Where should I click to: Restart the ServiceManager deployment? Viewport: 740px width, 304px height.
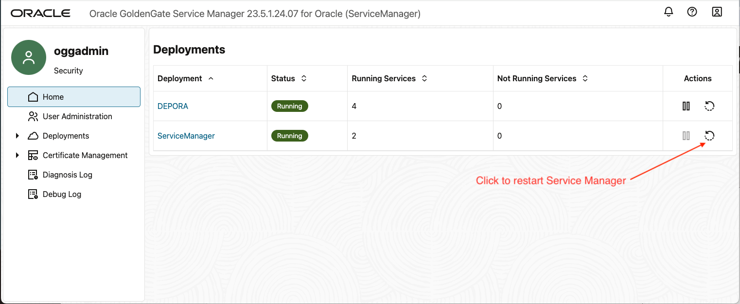pyautogui.click(x=709, y=136)
